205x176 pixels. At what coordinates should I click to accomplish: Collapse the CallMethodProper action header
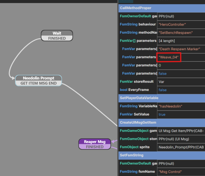coord(162,8)
